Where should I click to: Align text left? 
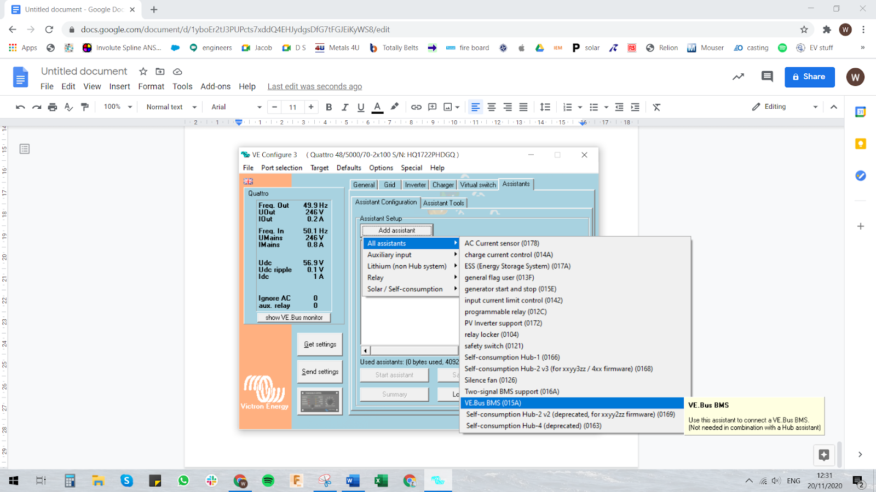click(476, 107)
